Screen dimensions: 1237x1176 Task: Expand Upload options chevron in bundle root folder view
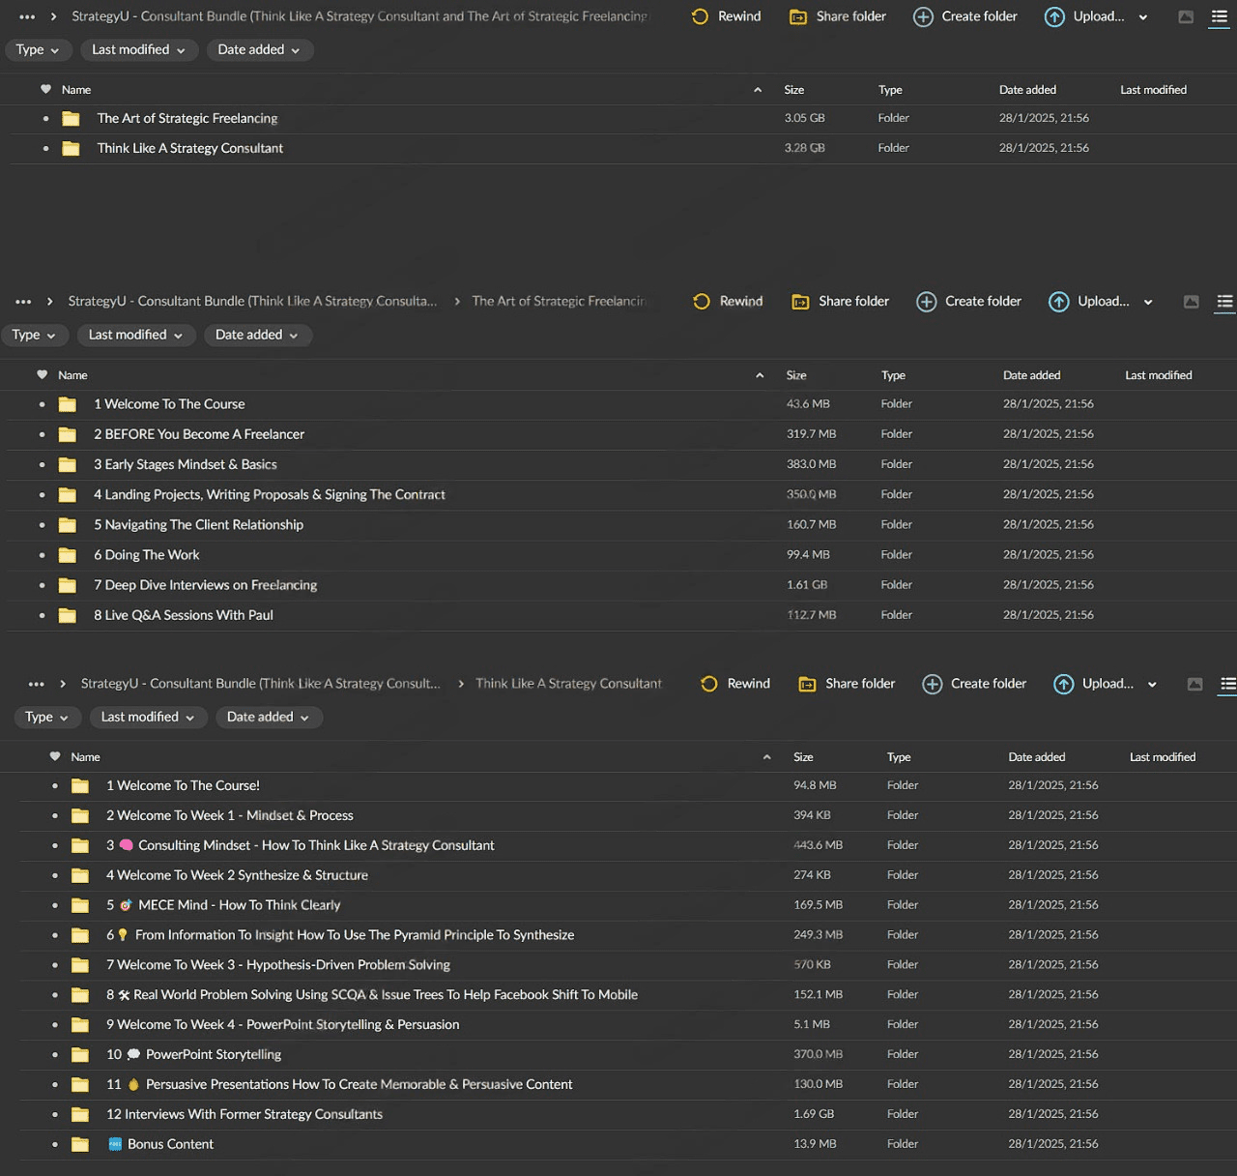(x=1143, y=17)
